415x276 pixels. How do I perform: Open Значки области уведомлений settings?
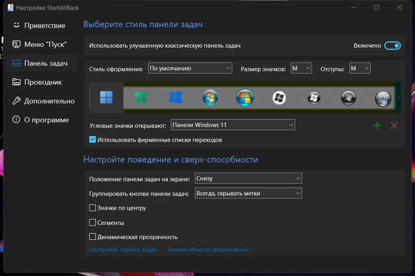208,249
